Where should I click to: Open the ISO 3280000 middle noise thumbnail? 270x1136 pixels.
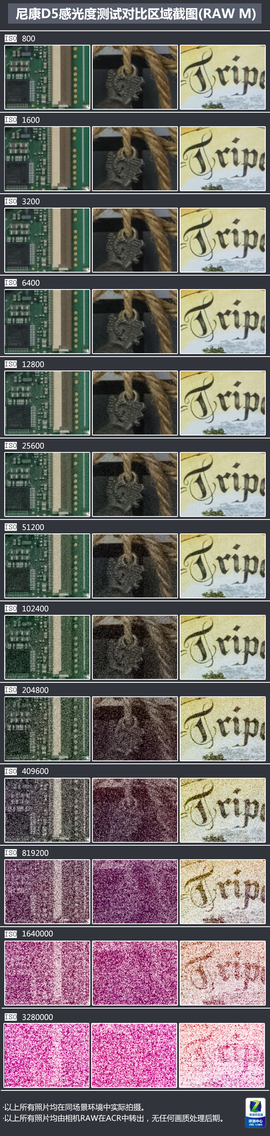tap(135, 1055)
